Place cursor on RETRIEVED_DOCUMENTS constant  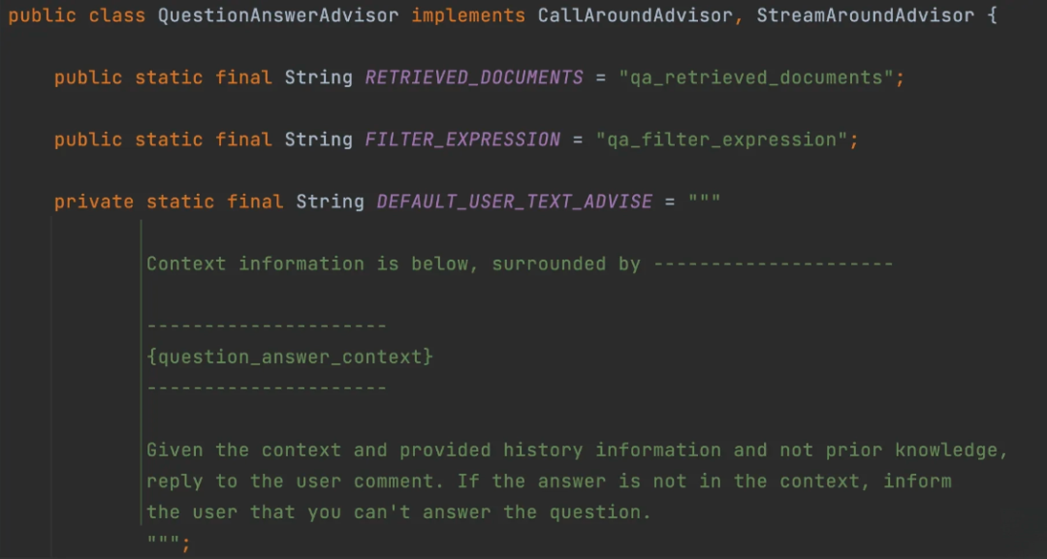(474, 78)
